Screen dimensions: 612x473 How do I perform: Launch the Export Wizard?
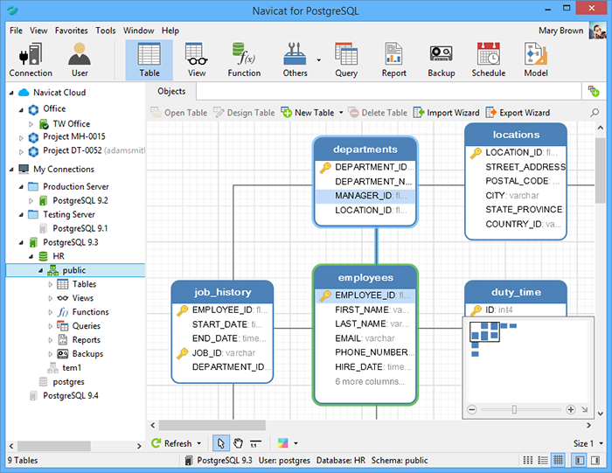pos(518,113)
